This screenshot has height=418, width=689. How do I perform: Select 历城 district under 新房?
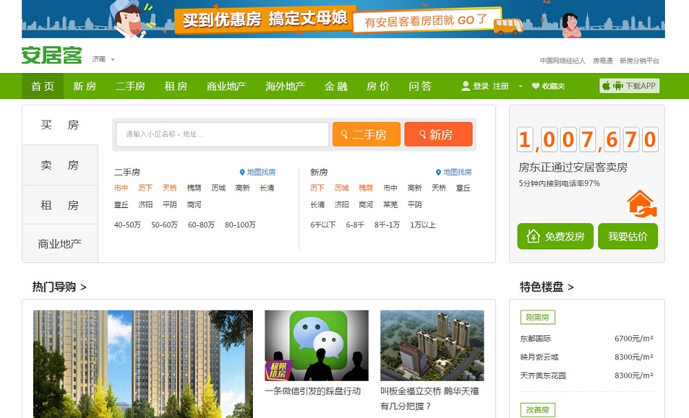pos(342,188)
